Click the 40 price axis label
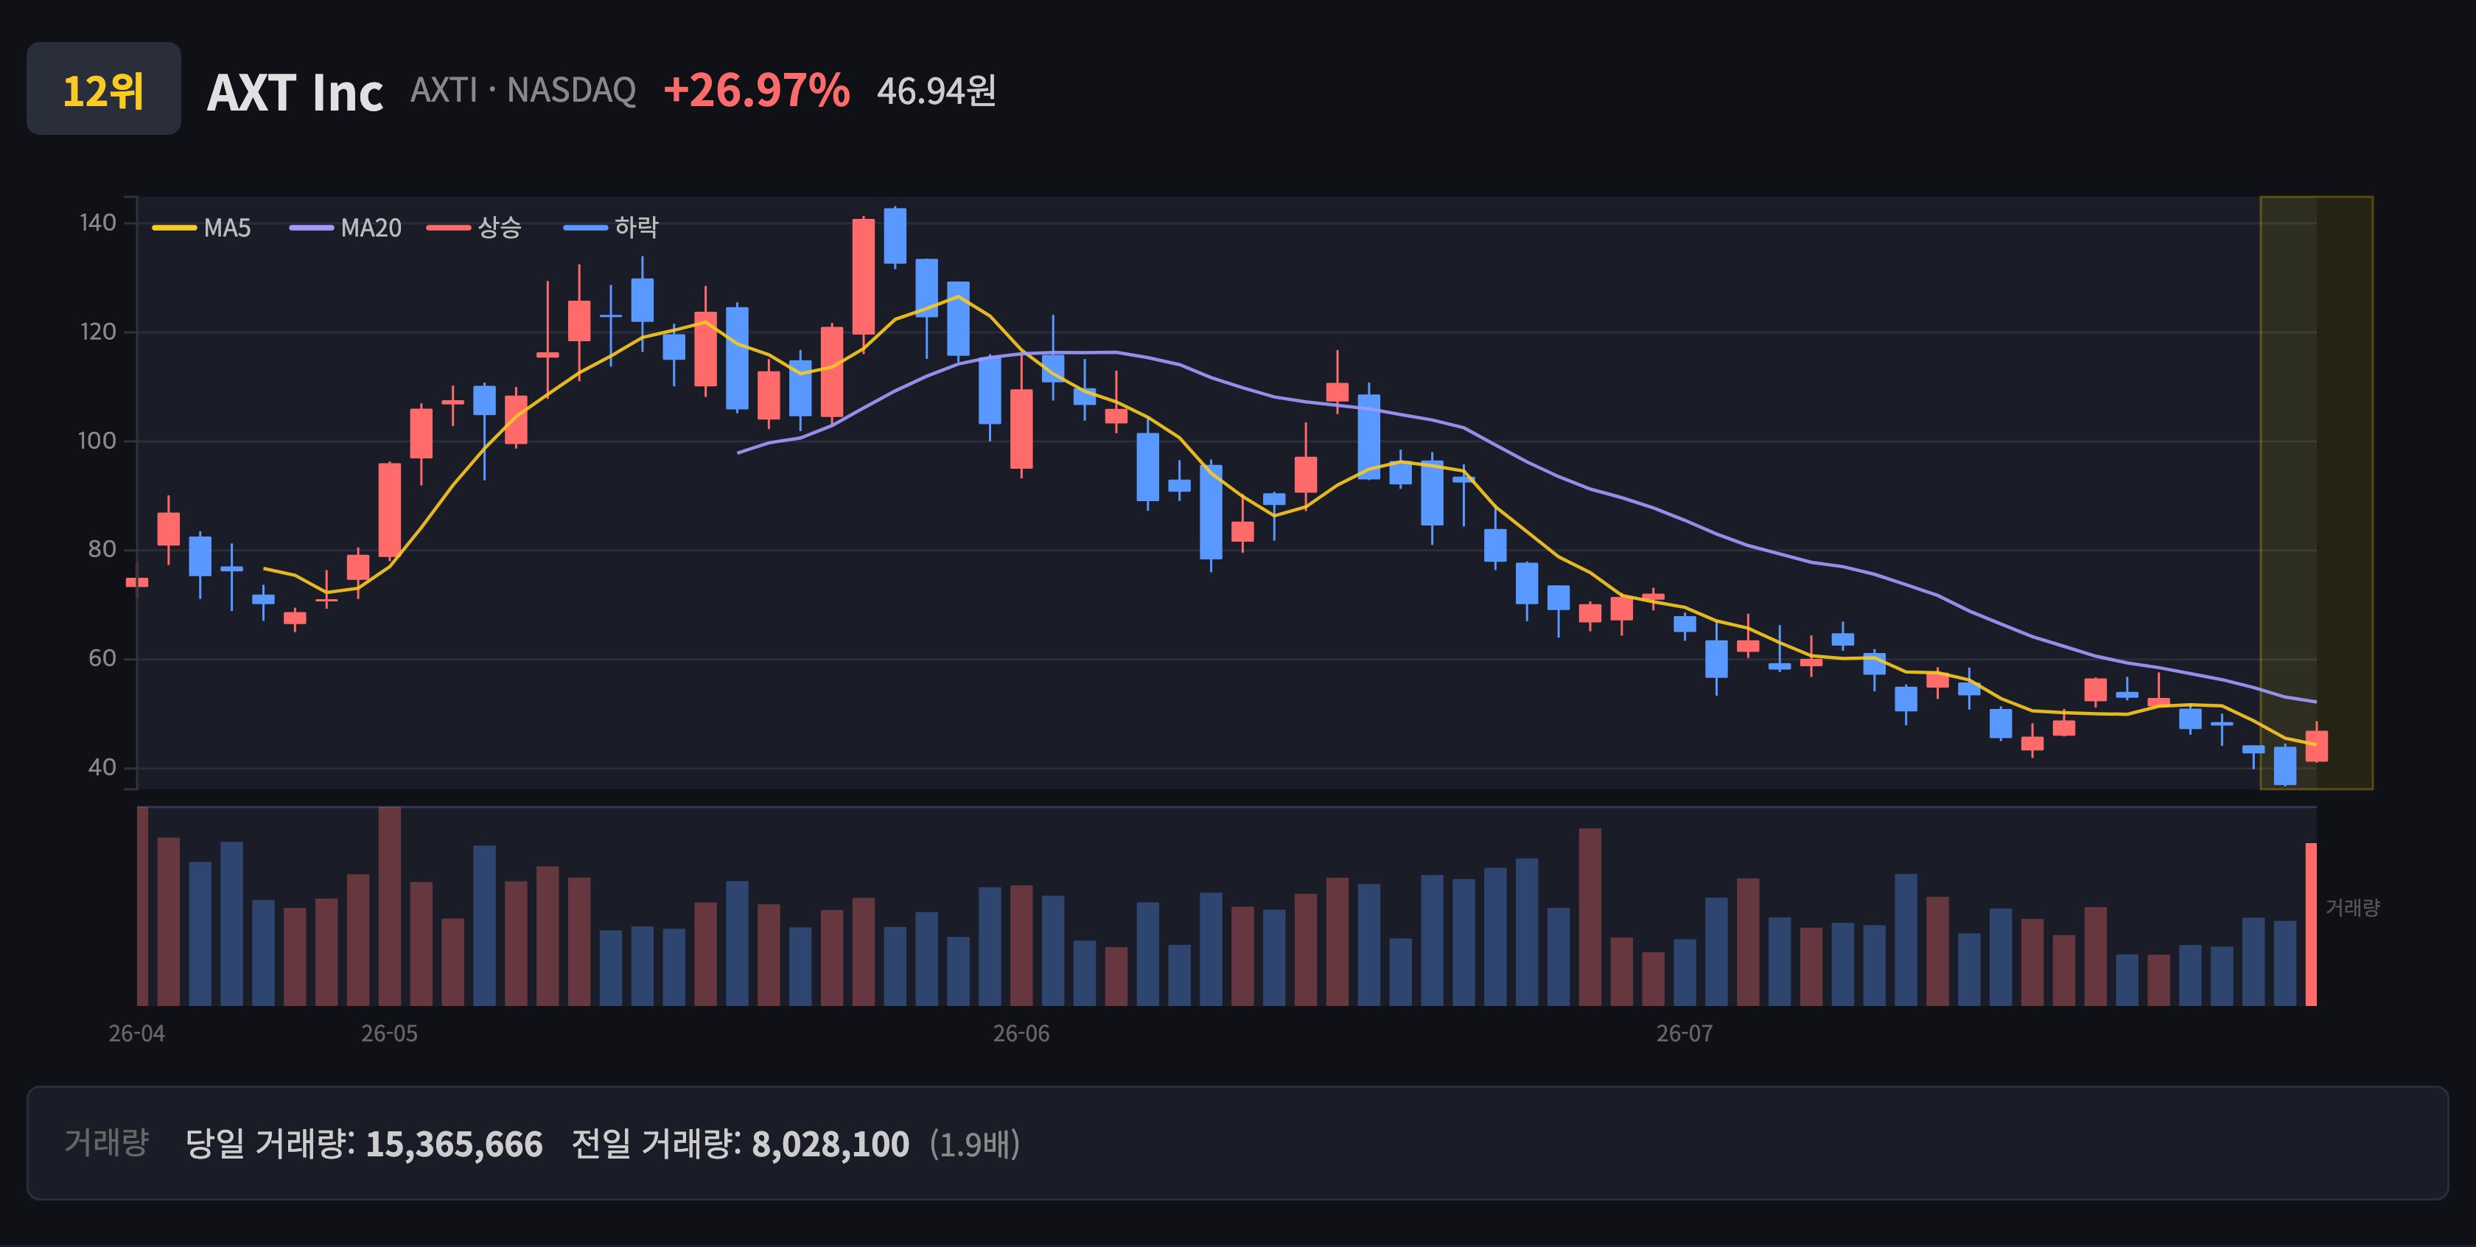Screen dimensions: 2476x1247 (x=102, y=767)
